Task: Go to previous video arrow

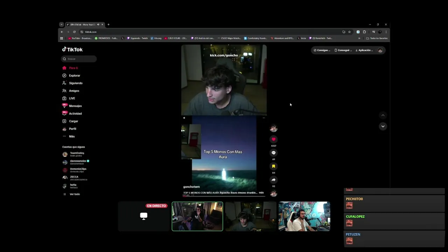Action: pos(383,115)
